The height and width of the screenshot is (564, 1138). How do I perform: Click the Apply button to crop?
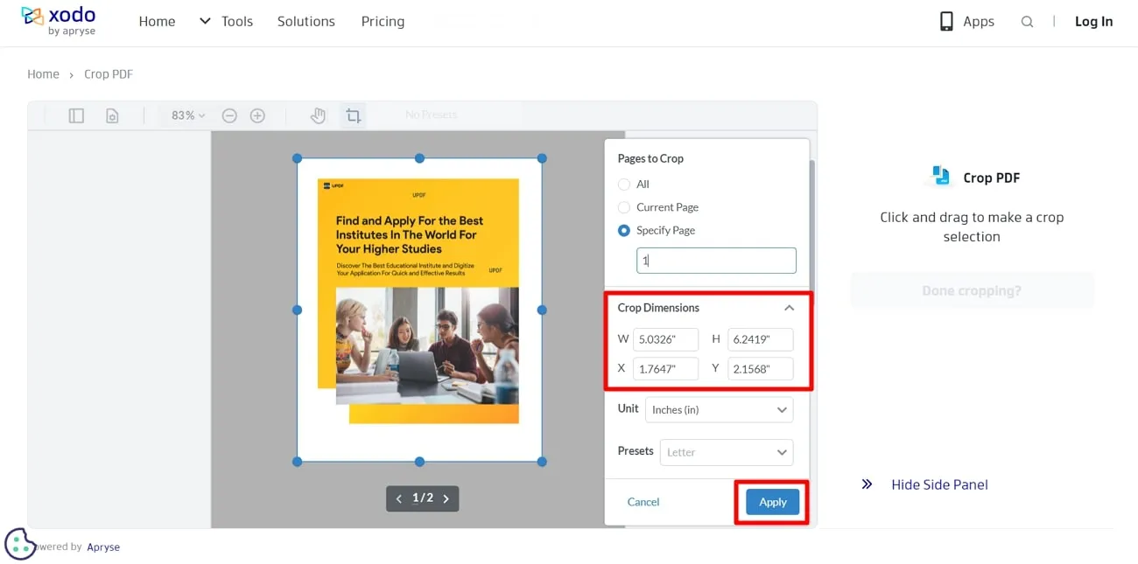click(772, 502)
